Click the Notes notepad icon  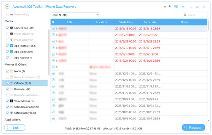pos(12,71)
